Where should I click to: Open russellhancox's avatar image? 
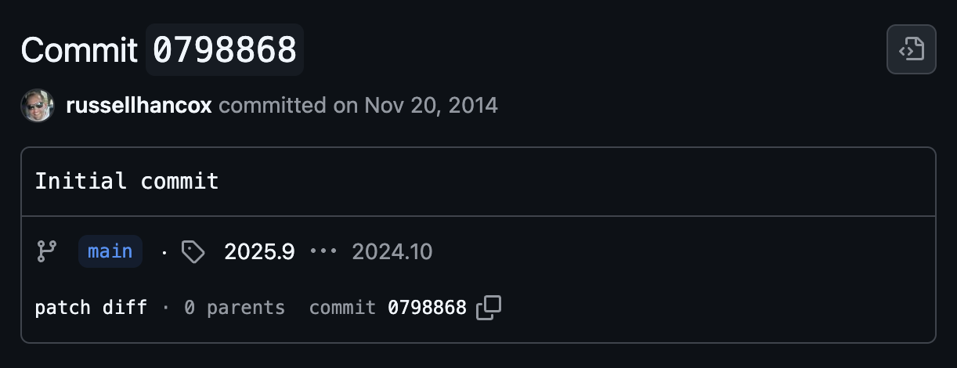37,105
